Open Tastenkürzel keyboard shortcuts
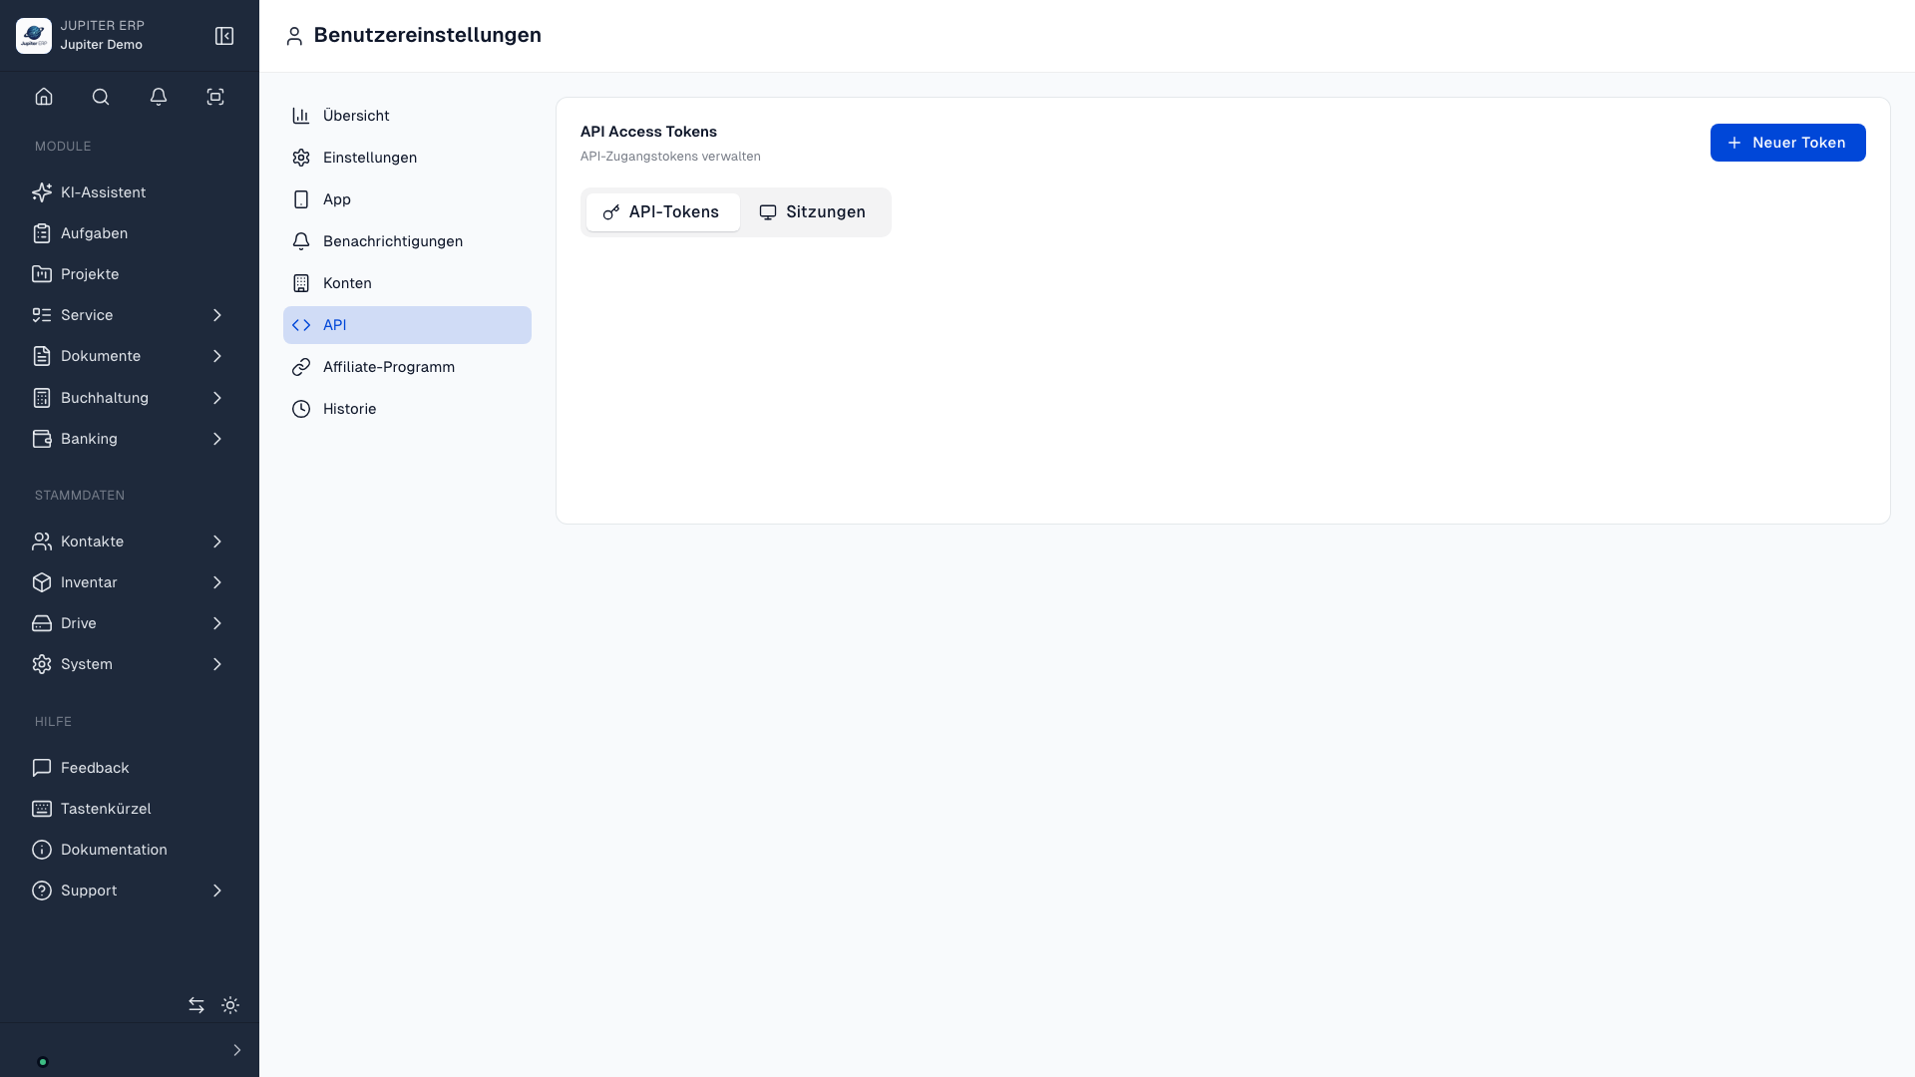1915x1077 pixels. click(x=130, y=809)
